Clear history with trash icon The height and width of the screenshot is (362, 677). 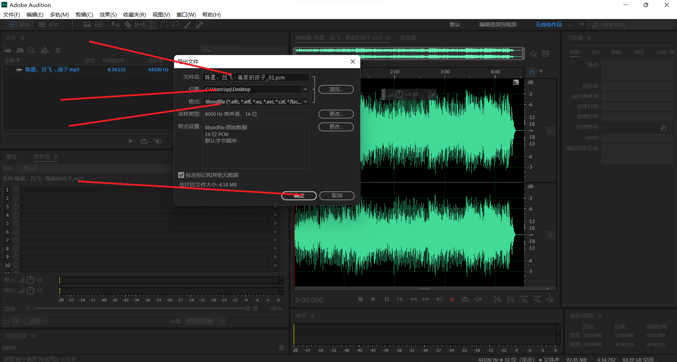coord(281,348)
